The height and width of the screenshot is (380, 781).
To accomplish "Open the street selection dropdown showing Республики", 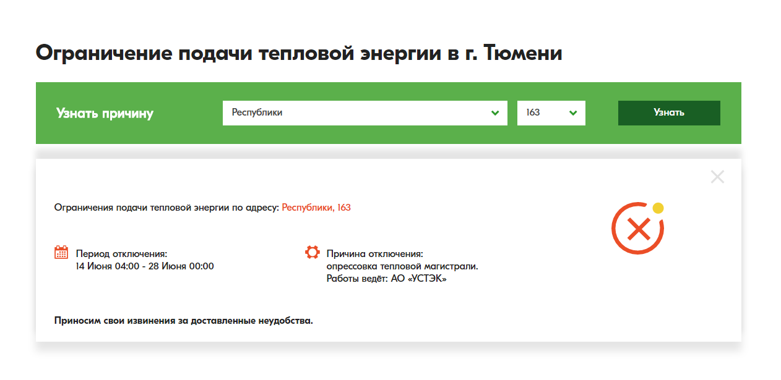I will (365, 113).
